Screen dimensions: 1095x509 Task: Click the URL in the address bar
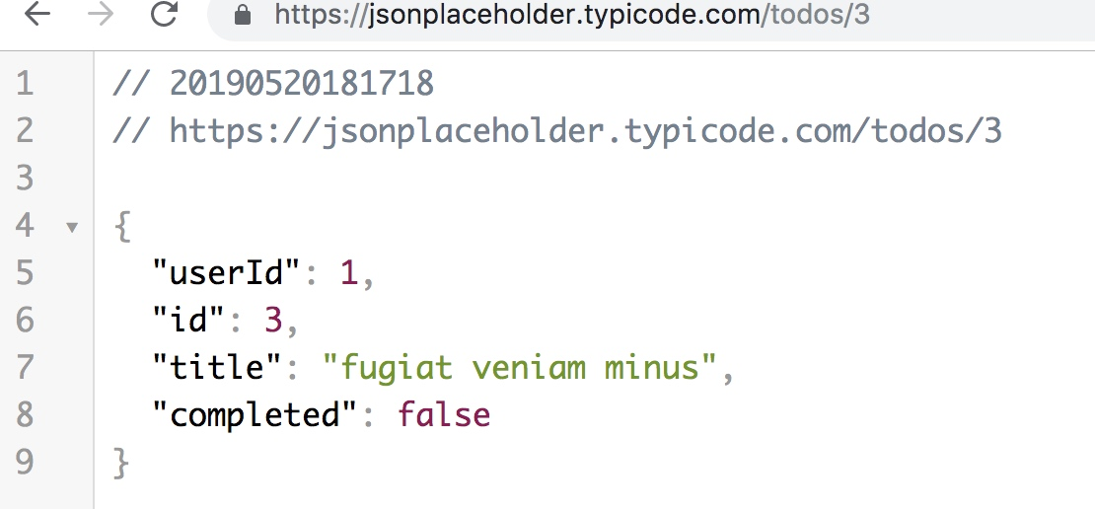pyautogui.click(x=572, y=14)
